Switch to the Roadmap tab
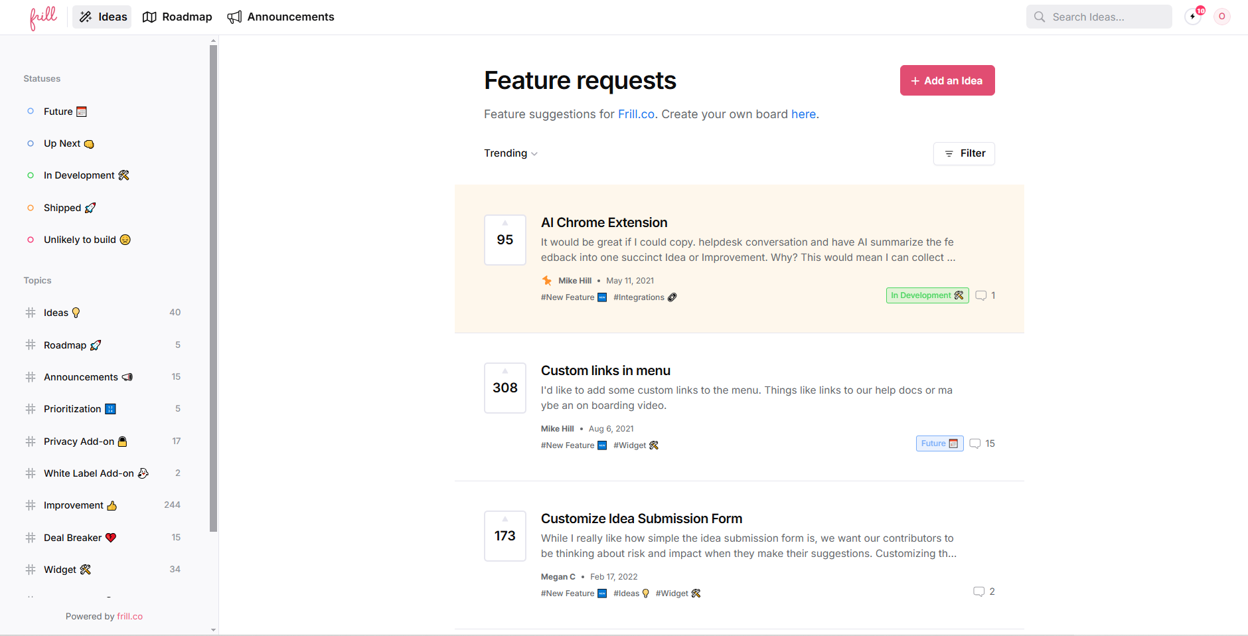Image resolution: width=1248 pixels, height=636 pixels. tap(177, 17)
